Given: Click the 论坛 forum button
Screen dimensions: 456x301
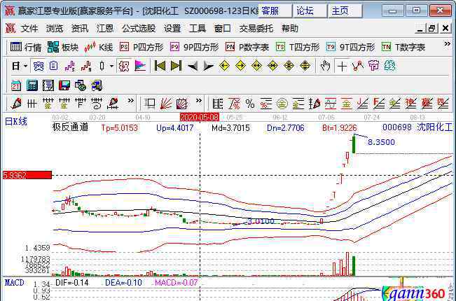Looking at the screenshot, I should [310, 11].
